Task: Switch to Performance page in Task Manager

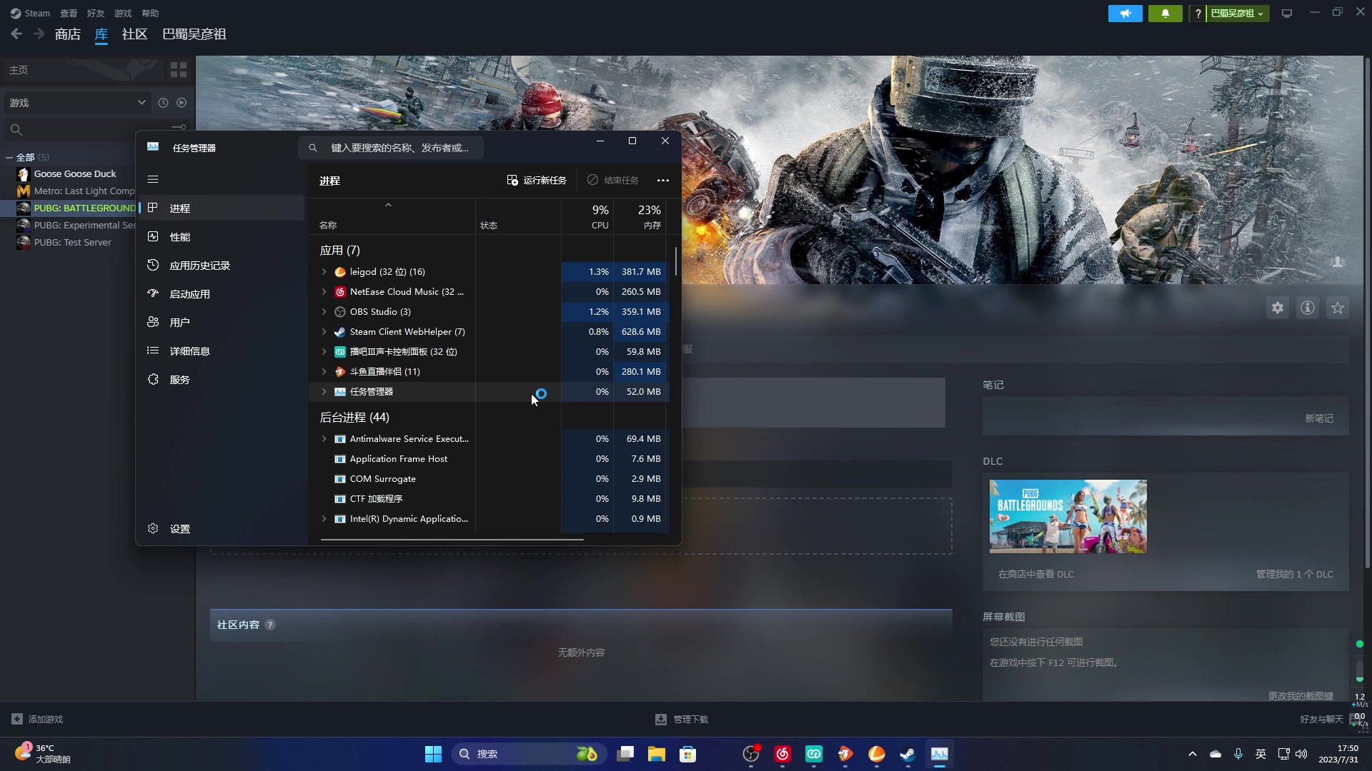Action: point(222,237)
